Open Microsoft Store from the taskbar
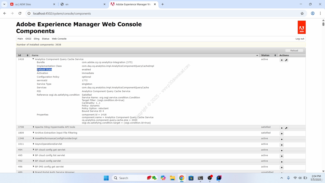The width and height of the screenshot is (325, 183). tap(191, 178)
